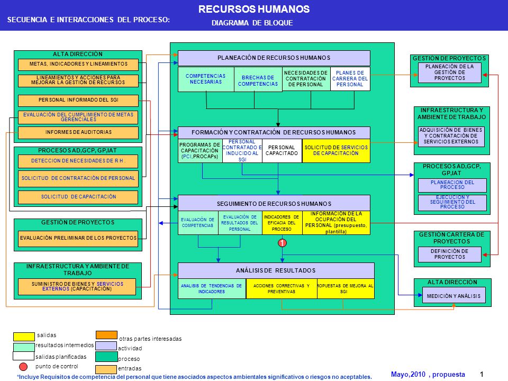Click the 'ALTA DIRECCIÓN' title in the left column
This screenshot has height=381, width=508.
pyautogui.click(x=78, y=55)
